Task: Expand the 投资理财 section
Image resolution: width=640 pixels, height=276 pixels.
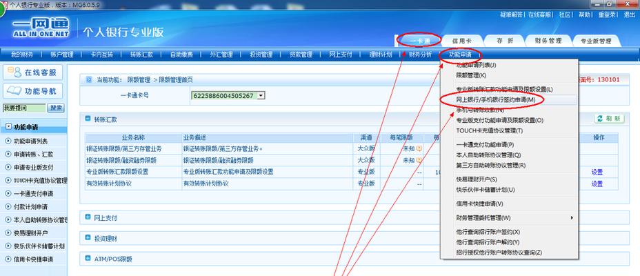Action: [x=88, y=237]
